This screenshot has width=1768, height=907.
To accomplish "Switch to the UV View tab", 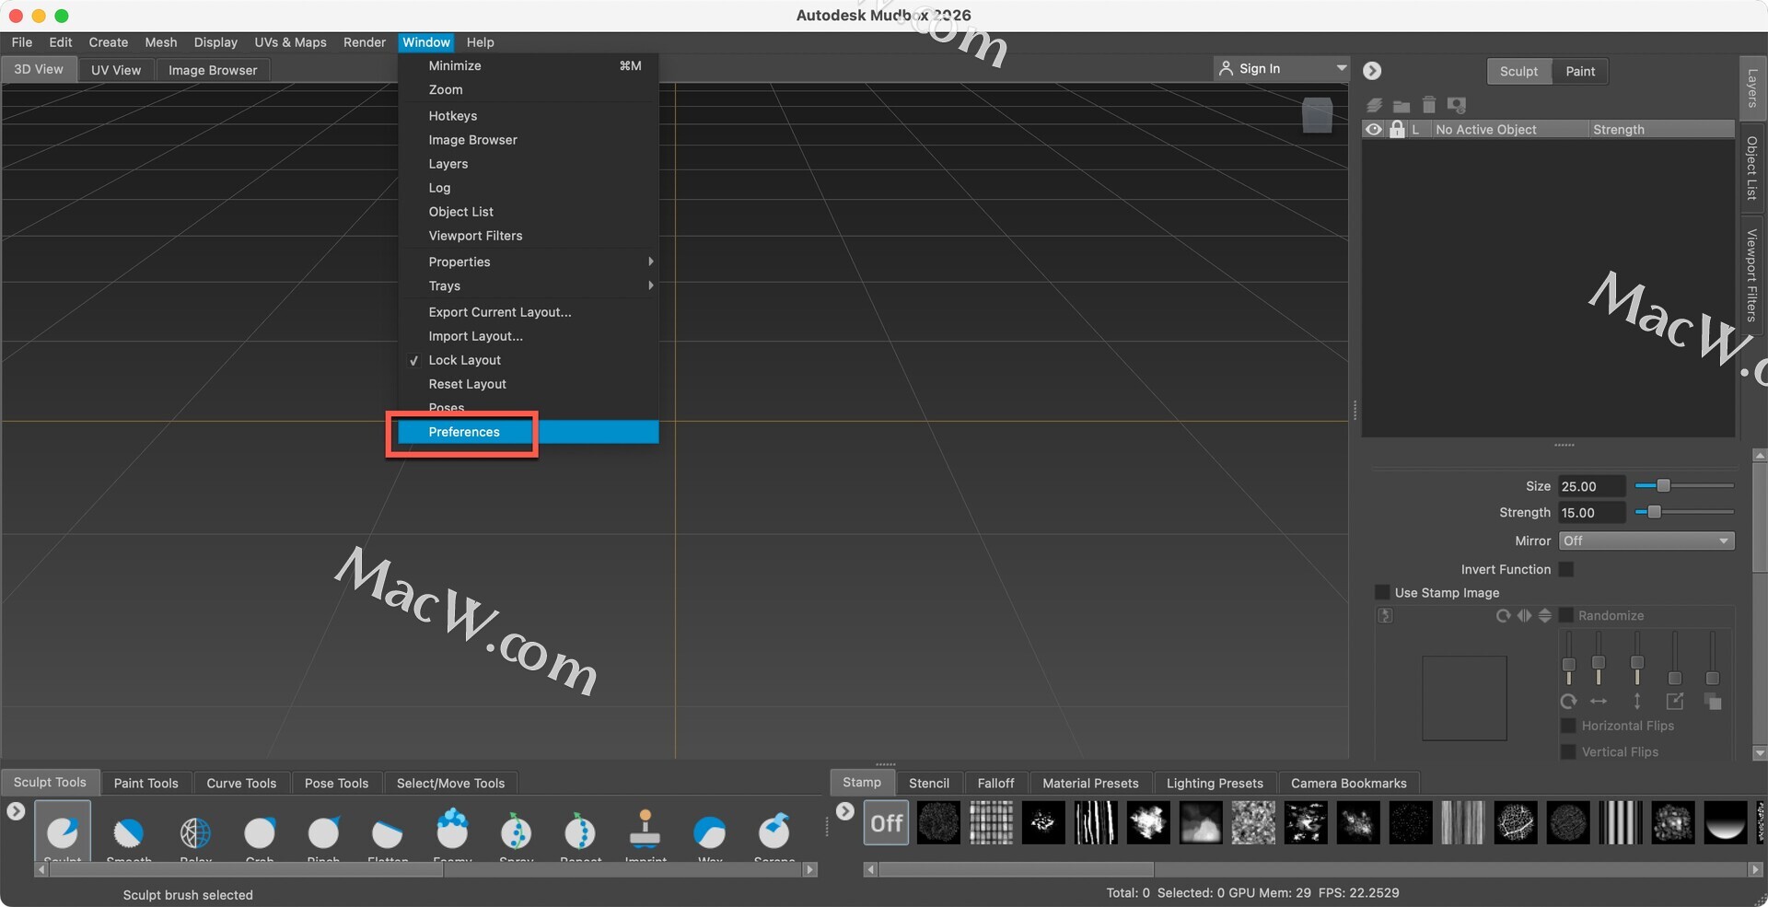I will pyautogui.click(x=116, y=70).
